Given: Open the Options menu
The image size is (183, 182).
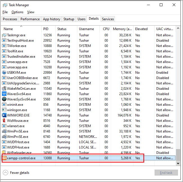Looking at the screenshot, I should 17,12.
